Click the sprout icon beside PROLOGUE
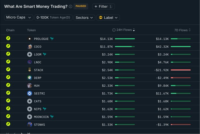This screenshot has width=200, height=134. [x=52, y=39]
